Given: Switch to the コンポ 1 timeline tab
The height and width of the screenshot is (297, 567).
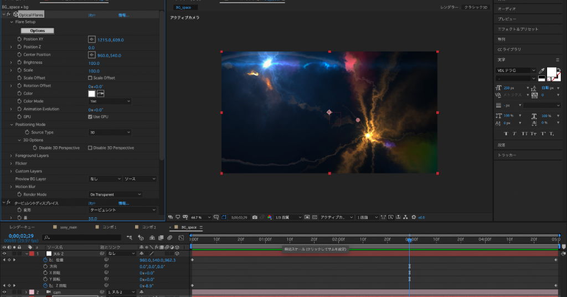Looking at the screenshot, I should click(x=109, y=227).
